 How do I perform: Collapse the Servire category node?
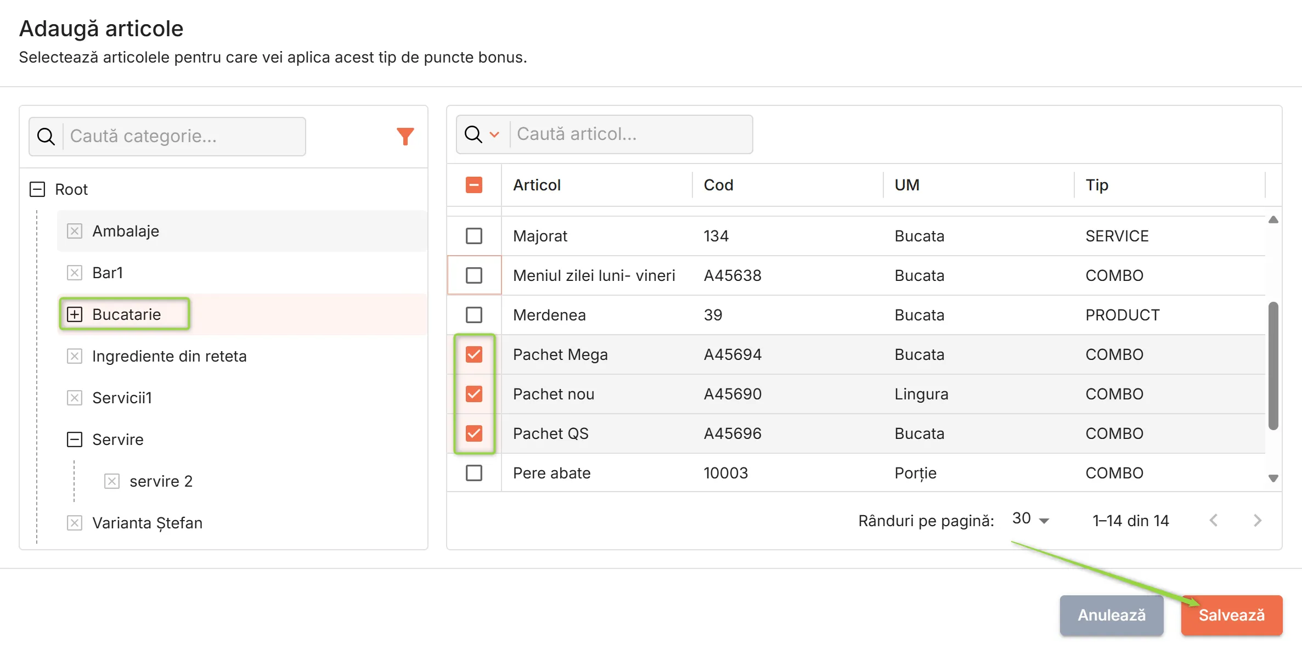[75, 439]
